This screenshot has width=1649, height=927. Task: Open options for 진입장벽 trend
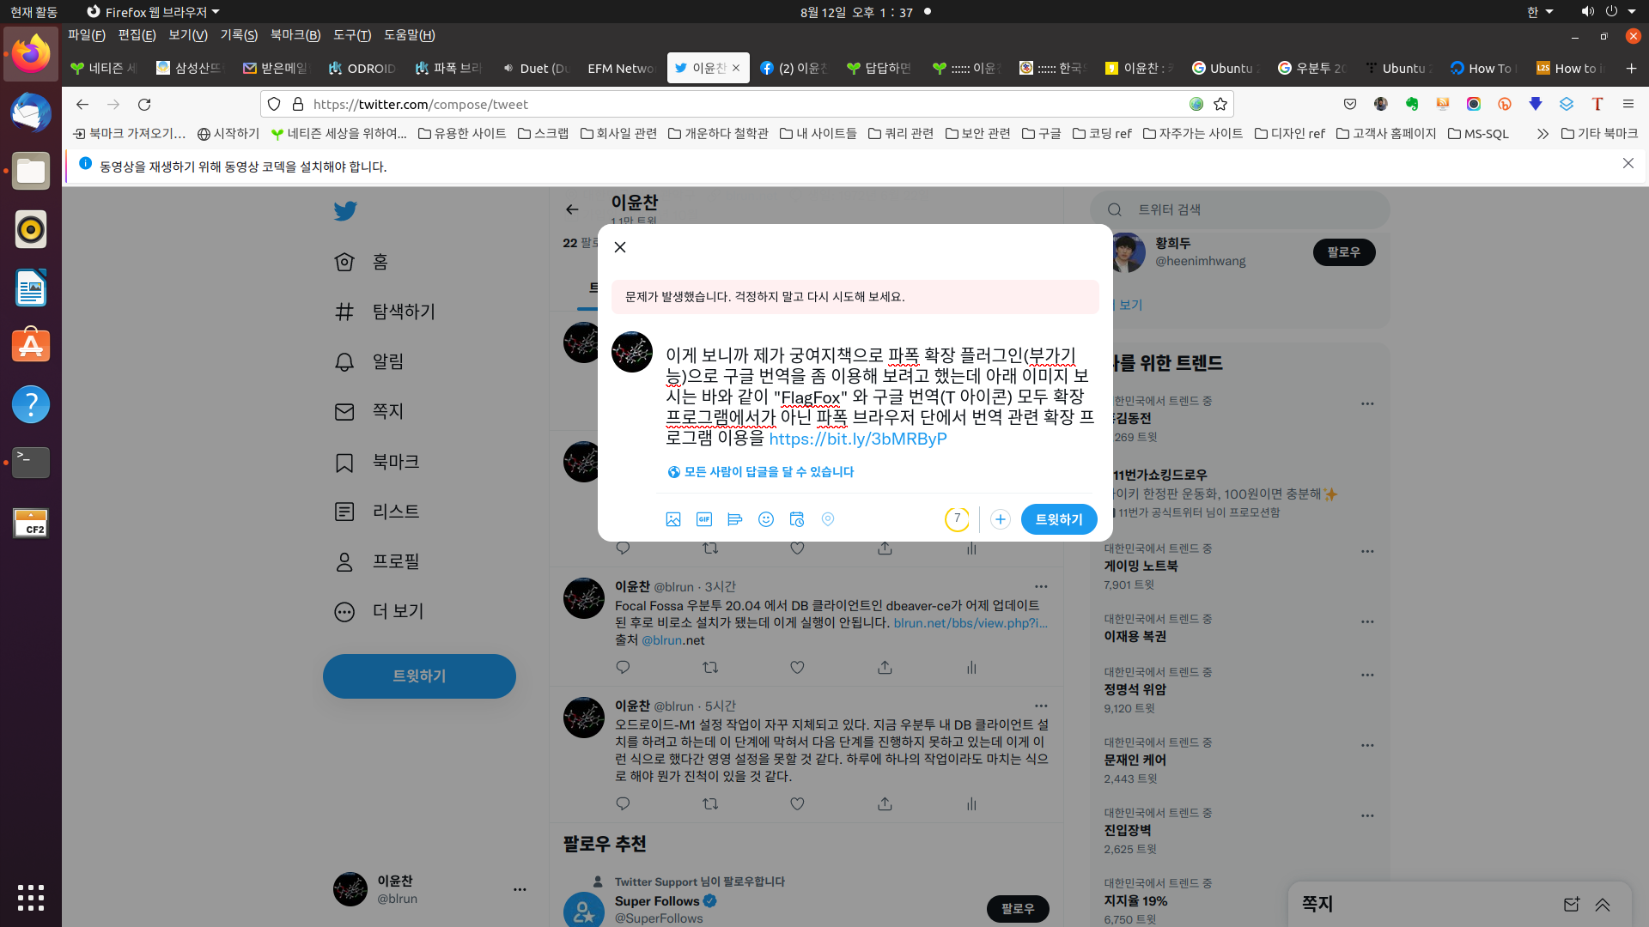[1367, 815]
